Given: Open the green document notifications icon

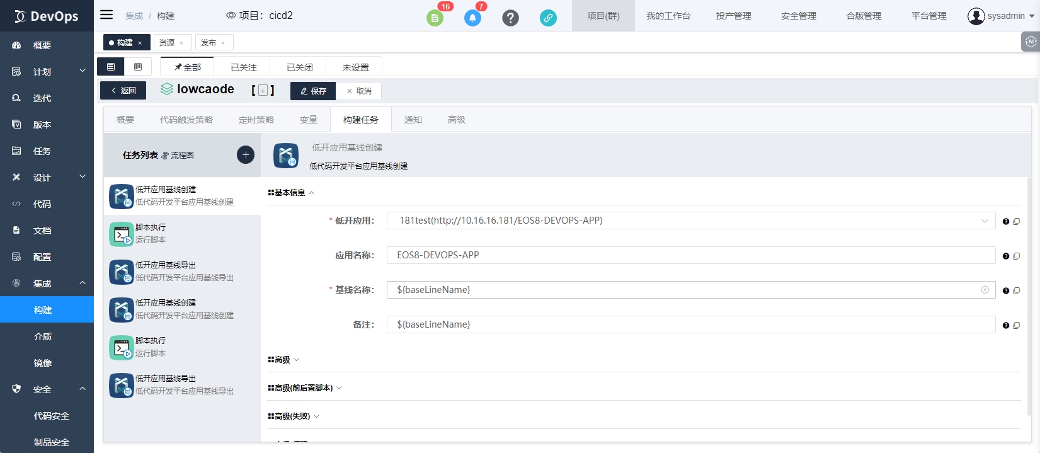Looking at the screenshot, I should [x=435, y=18].
